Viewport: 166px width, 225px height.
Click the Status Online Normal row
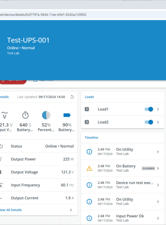[x=39, y=146]
